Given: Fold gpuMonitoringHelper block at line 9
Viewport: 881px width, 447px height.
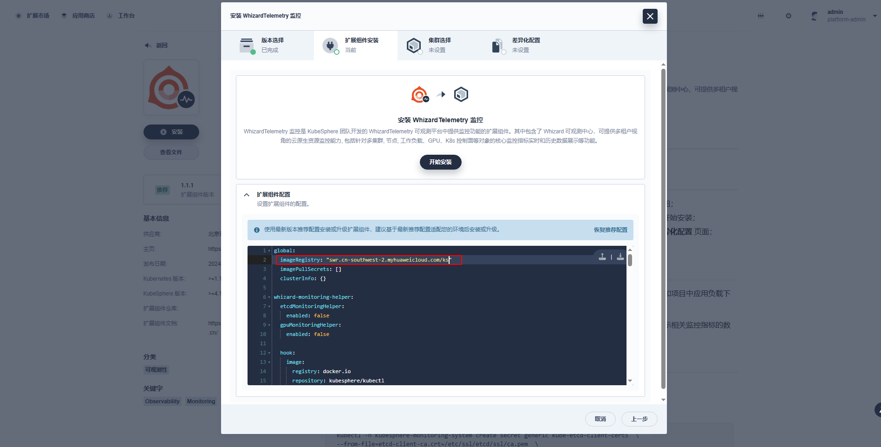Looking at the screenshot, I should point(269,325).
